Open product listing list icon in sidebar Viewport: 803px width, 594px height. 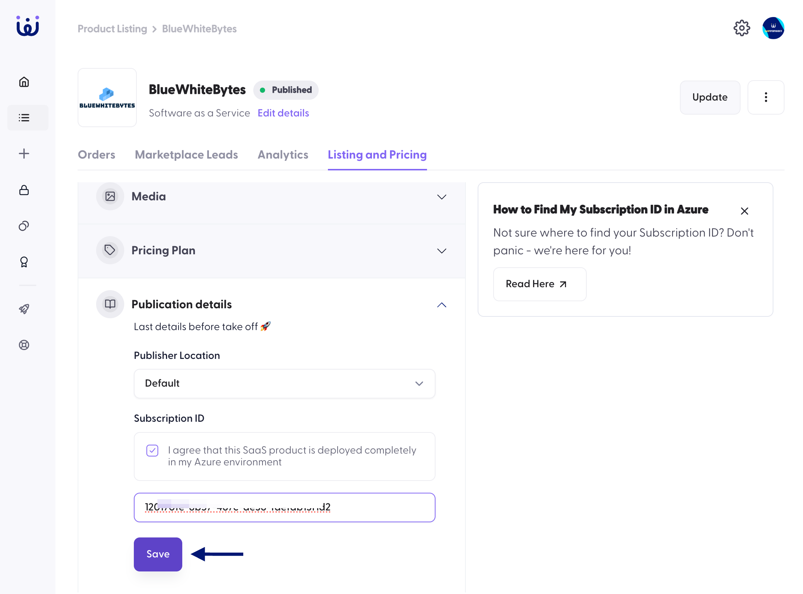[x=24, y=118]
